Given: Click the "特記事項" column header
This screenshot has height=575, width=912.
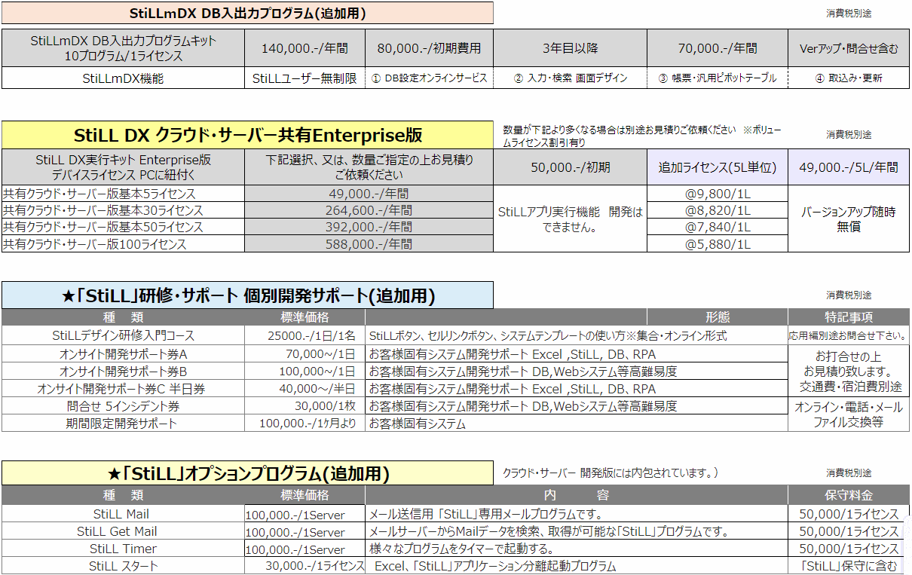Looking at the screenshot, I should (x=849, y=317).
